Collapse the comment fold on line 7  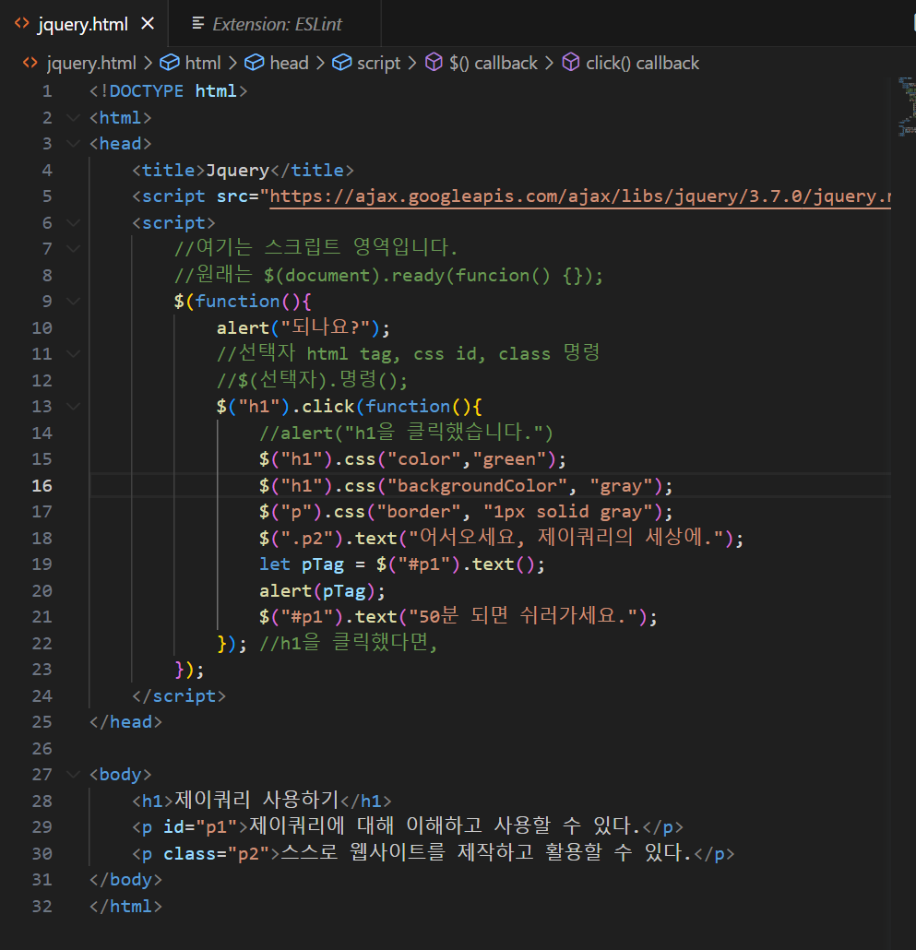(73, 249)
